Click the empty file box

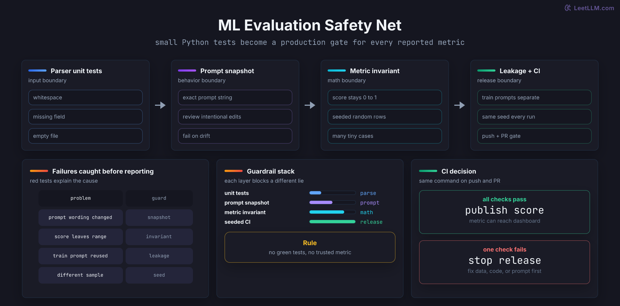coord(86,136)
